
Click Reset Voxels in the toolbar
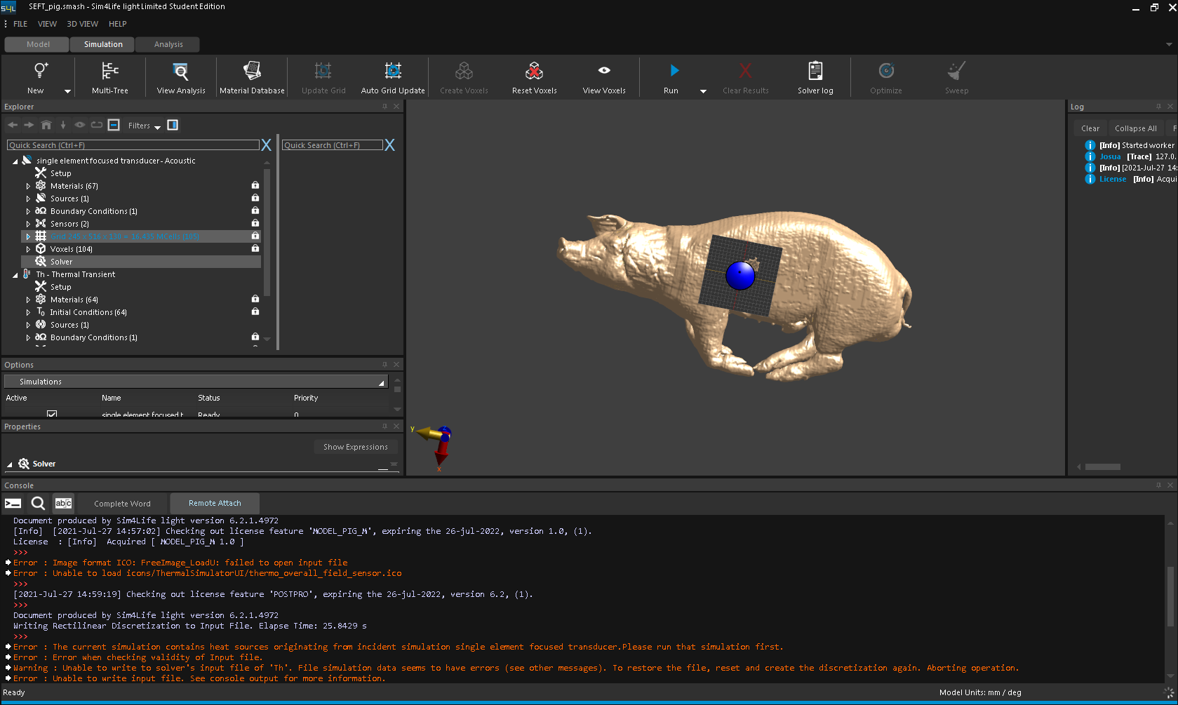click(534, 77)
